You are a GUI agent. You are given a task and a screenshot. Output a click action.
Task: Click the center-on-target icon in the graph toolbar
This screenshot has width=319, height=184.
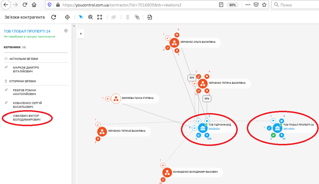67,17
